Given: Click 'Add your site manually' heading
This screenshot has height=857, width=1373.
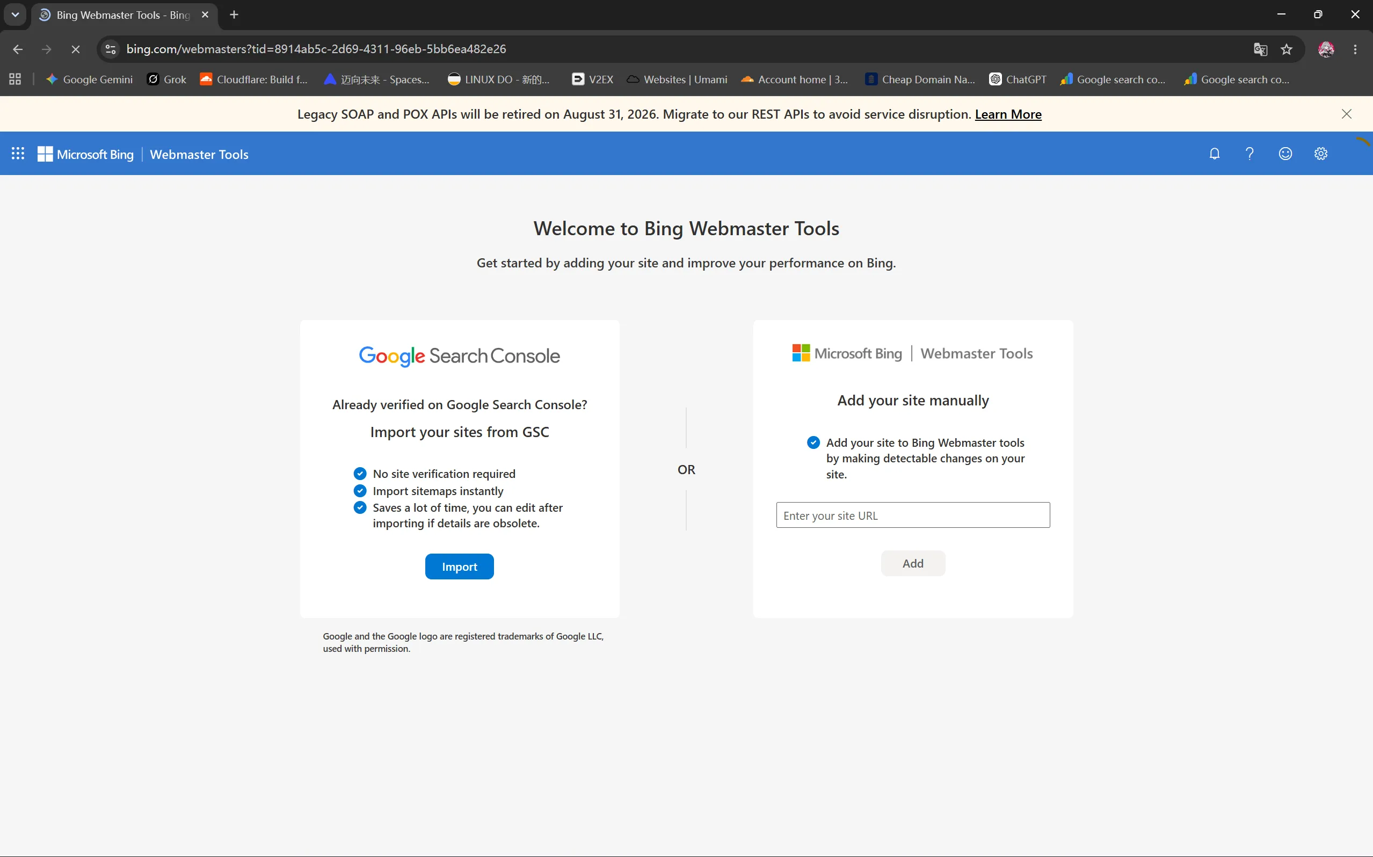Looking at the screenshot, I should [x=913, y=400].
